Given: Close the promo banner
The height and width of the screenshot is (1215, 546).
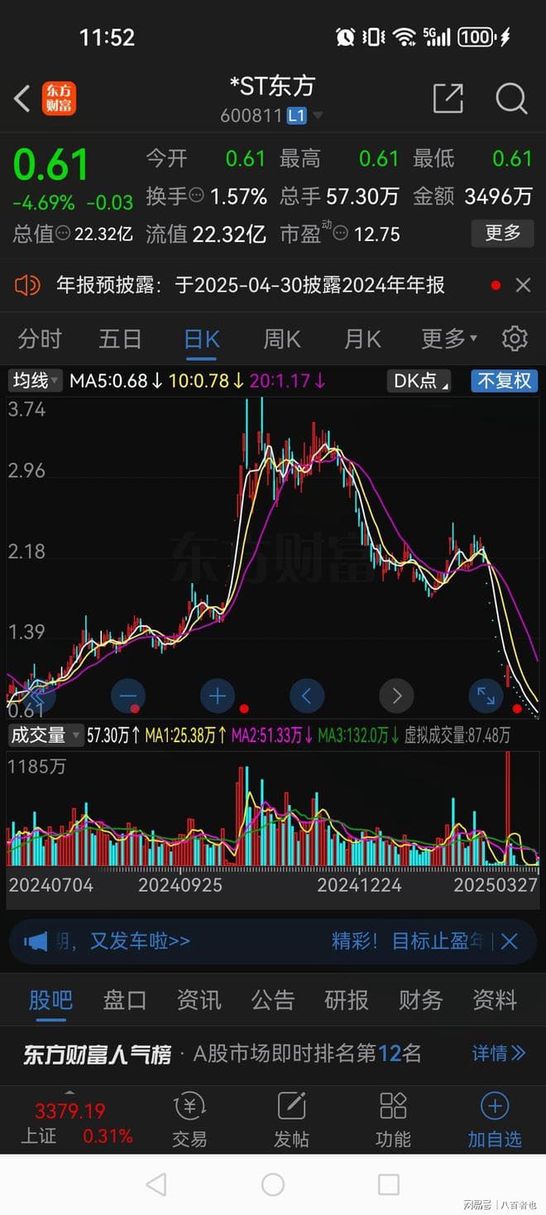Looking at the screenshot, I should pos(510,941).
